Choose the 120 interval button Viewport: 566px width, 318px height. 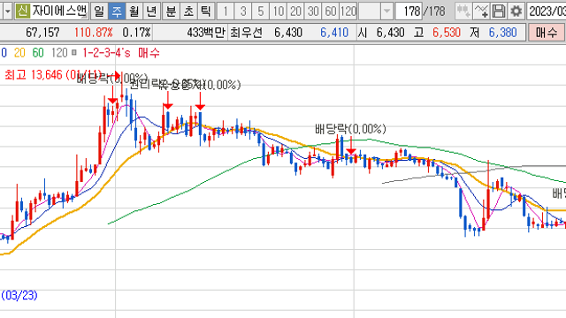click(x=348, y=11)
